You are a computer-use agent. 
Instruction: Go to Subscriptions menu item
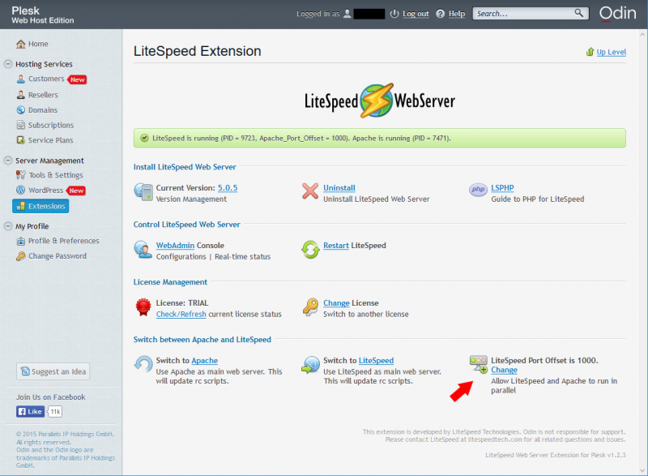point(51,125)
